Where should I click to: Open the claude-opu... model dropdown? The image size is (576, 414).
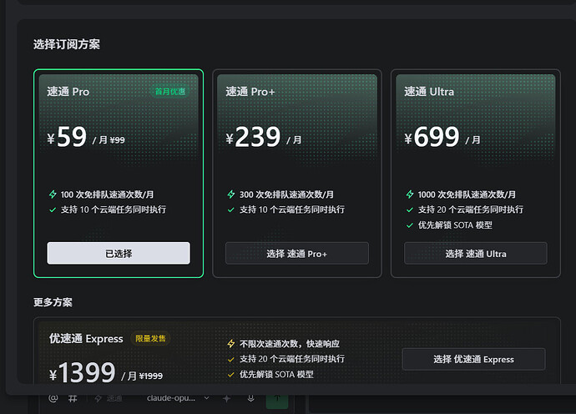coord(178,398)
